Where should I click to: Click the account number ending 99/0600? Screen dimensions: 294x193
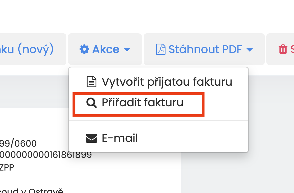pyautogui.click(x=18, y=144)
